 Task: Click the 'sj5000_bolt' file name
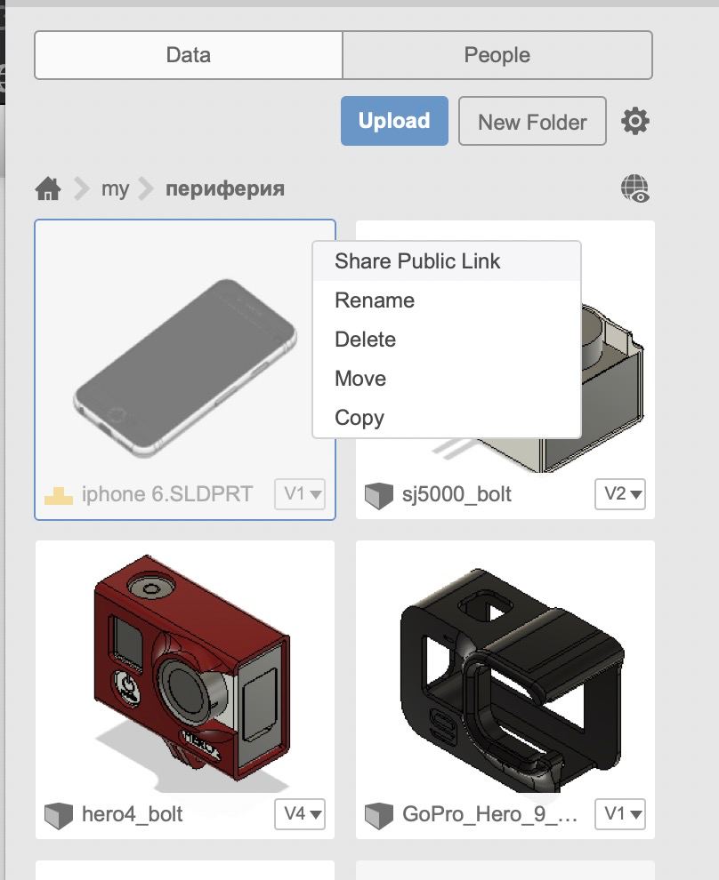456,494
